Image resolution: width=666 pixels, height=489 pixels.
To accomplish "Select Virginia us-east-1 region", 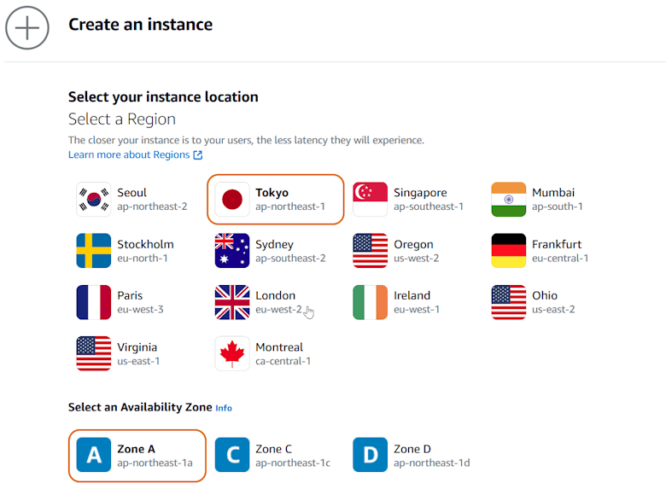I will click(138, 353).
